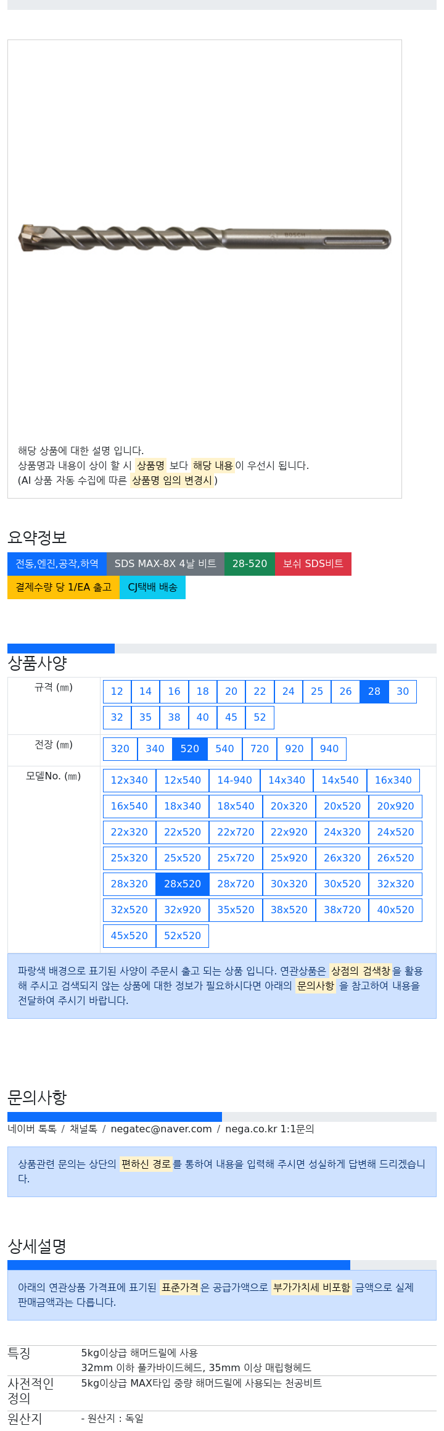The image size is (444, 1431).
Task: Open the 채널톡 inquiry link
Action: point(83,1129)
